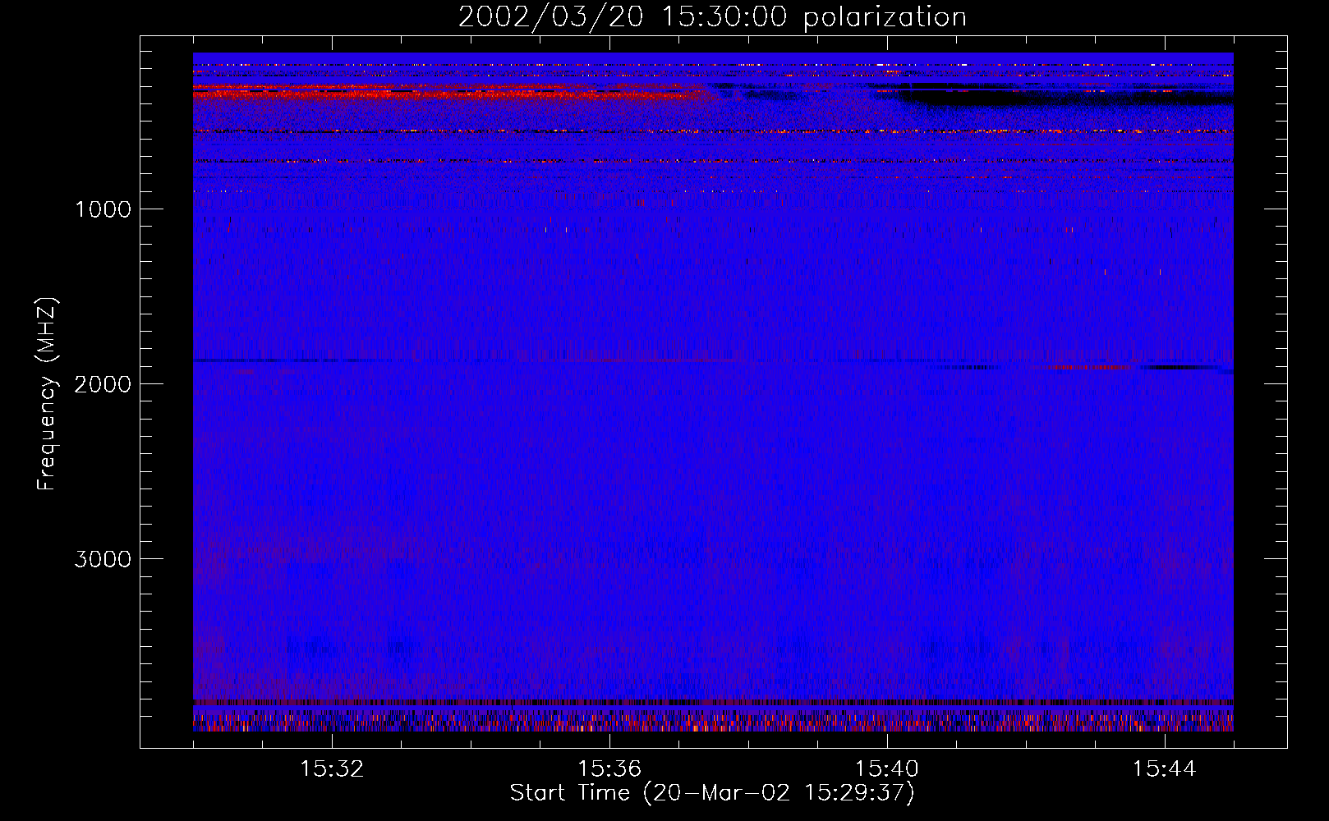Click the 1000 frequency tick label
The image size is (1329, 821).
point(103,209)
